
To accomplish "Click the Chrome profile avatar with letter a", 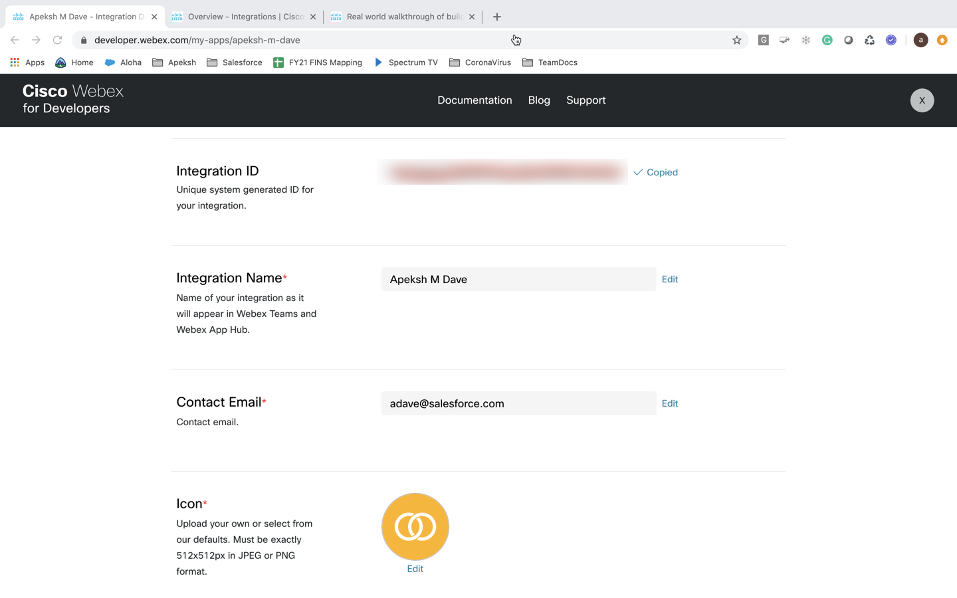I will [920, 40].
